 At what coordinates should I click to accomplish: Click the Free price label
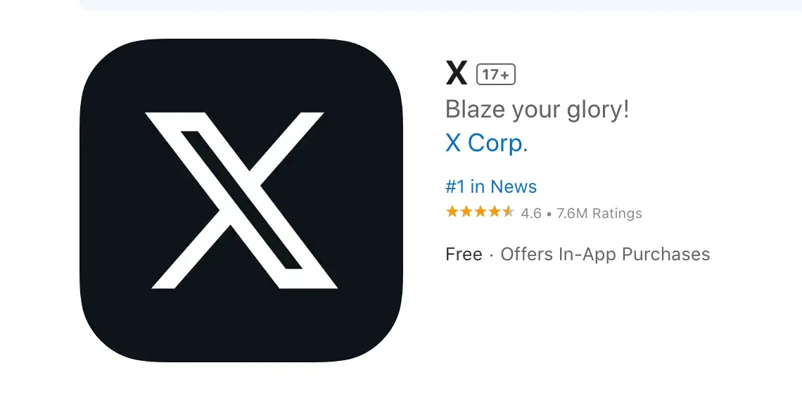pos(464,254)
